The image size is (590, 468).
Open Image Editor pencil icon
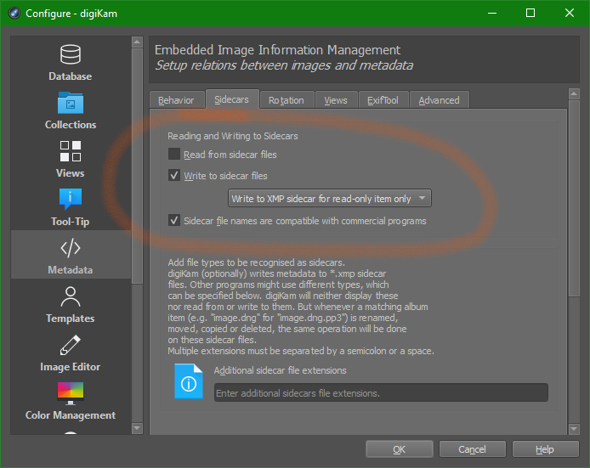point(71,346)
